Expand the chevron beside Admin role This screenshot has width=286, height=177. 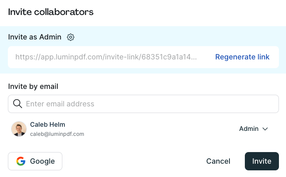click(265, 129)
